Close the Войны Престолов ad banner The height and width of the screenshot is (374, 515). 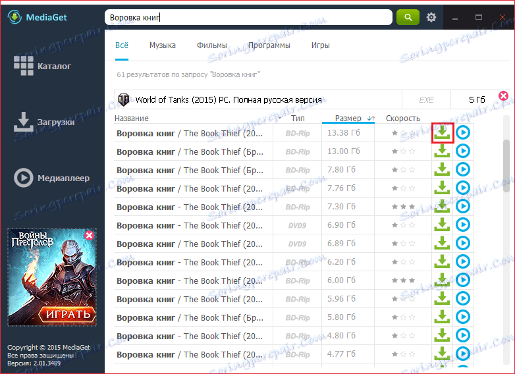click(x=89, y=235)
